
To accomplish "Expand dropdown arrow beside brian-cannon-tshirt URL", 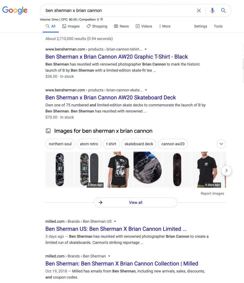I will pos(146,49).
